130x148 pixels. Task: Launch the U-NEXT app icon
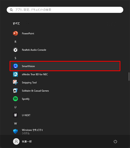[x=15, y=115]
